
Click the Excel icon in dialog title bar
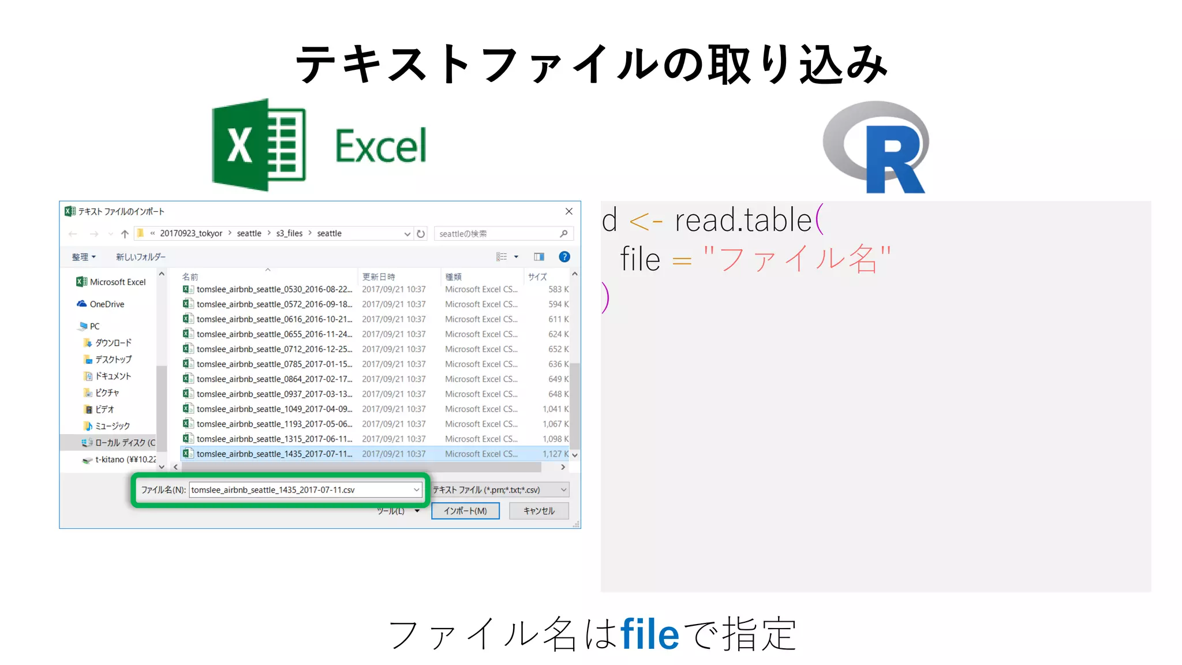pos(70,211)
